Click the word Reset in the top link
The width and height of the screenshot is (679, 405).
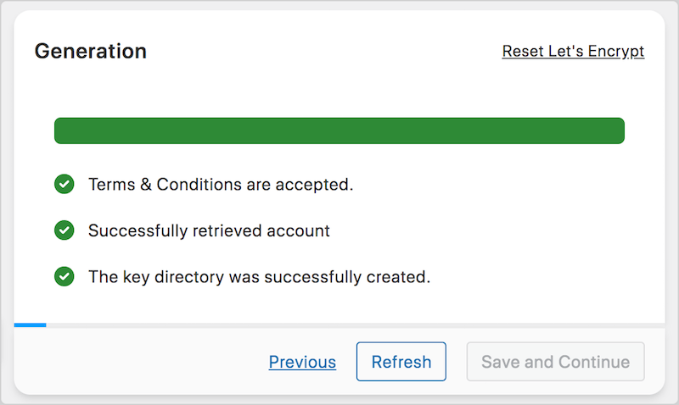coord(523,51)
